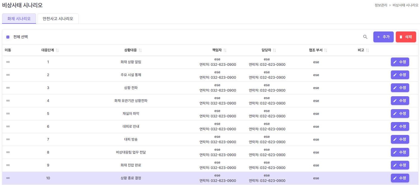Switch to 안전사고 시나리오 tab
Screen dimensions: 420x185
coord(58,19)
